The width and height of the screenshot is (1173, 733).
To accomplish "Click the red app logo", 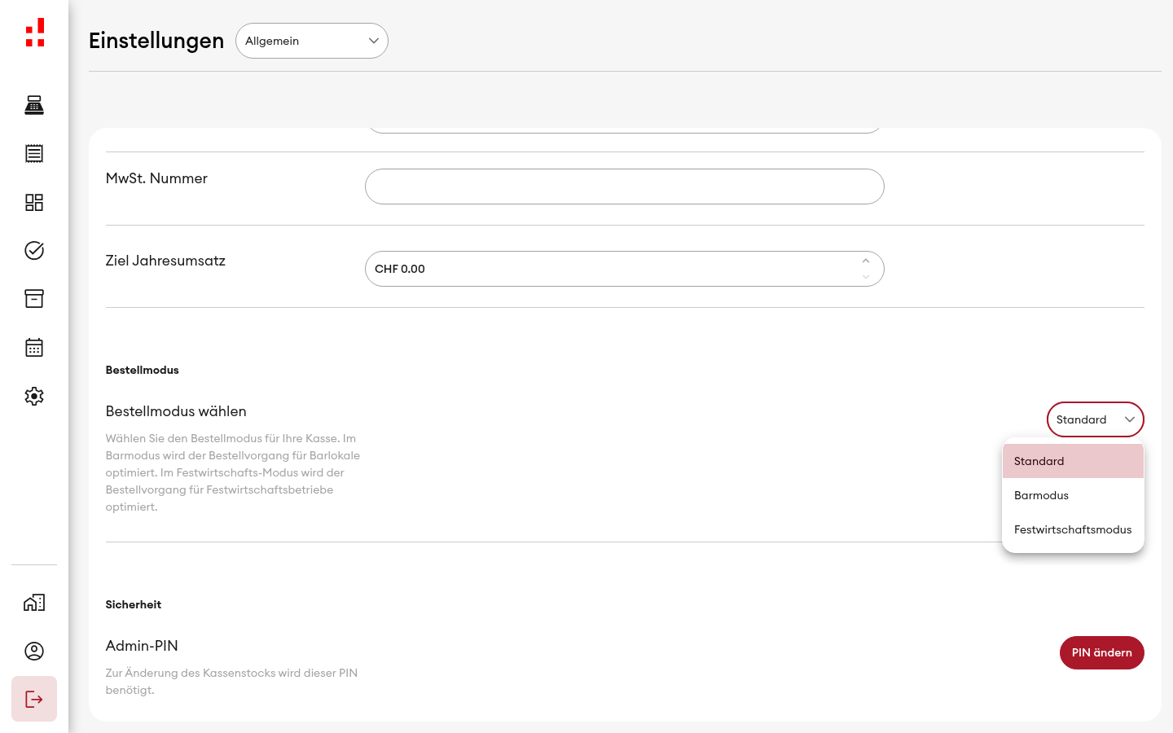I will coord(35,33).
